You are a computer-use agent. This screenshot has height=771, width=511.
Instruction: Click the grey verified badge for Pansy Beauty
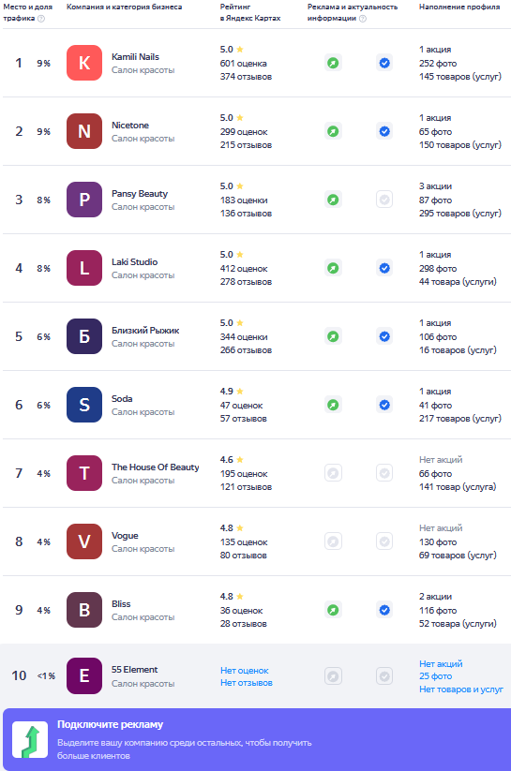[x=384, y=200]
